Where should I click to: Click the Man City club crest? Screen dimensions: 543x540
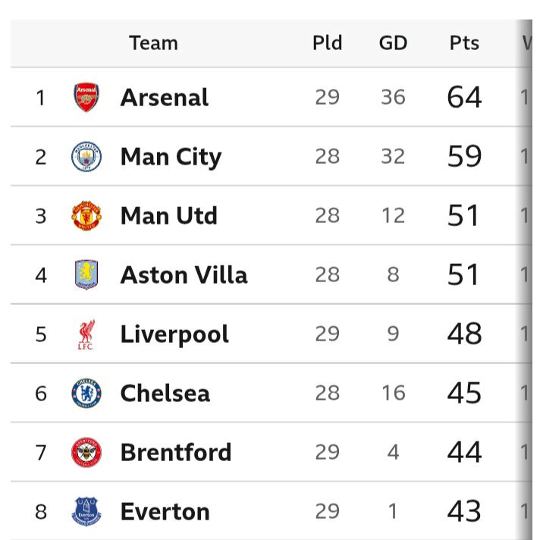tap(86, 157)
